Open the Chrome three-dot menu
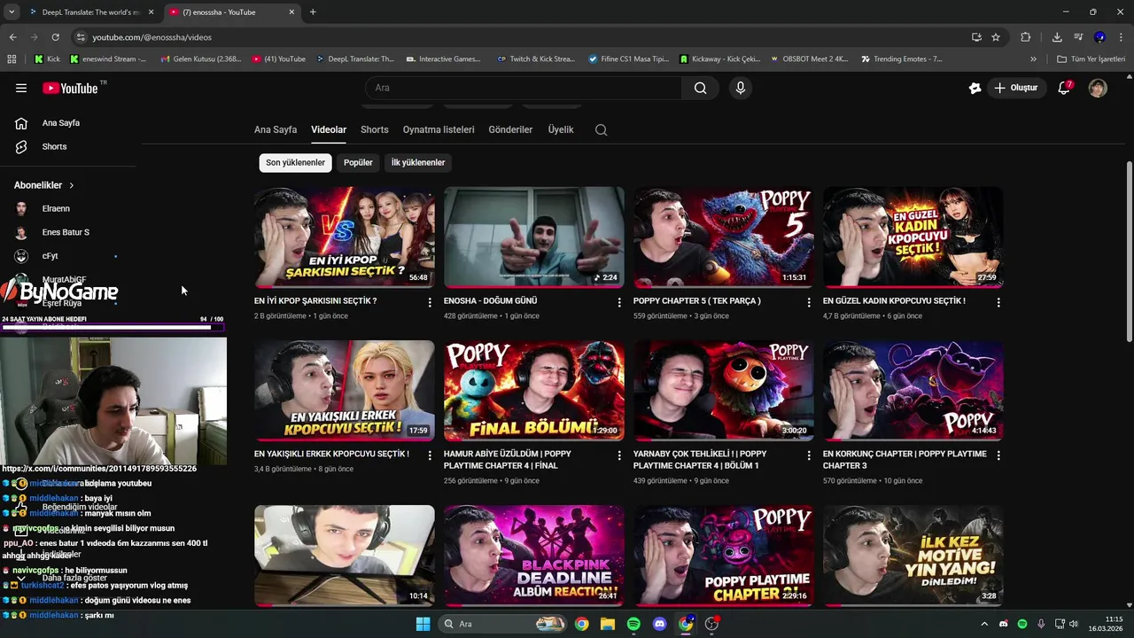The width and height of the screenshot is (1134, 638). pos(1122,37)
